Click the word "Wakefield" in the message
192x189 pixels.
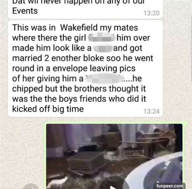79,28
